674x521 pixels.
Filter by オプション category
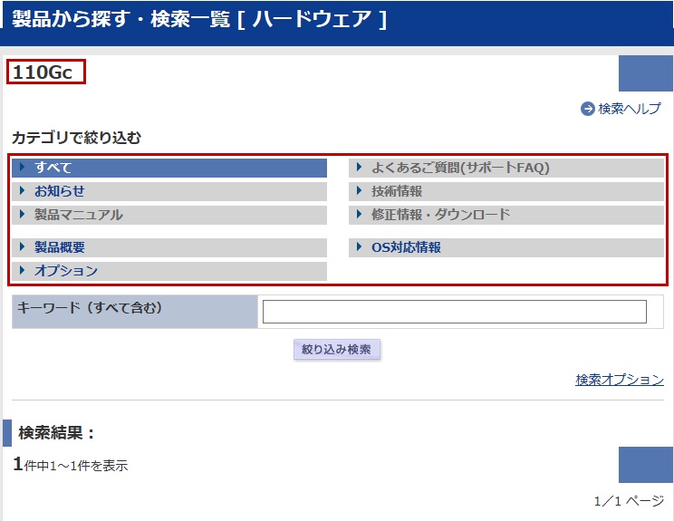click(x=169, y=271)
